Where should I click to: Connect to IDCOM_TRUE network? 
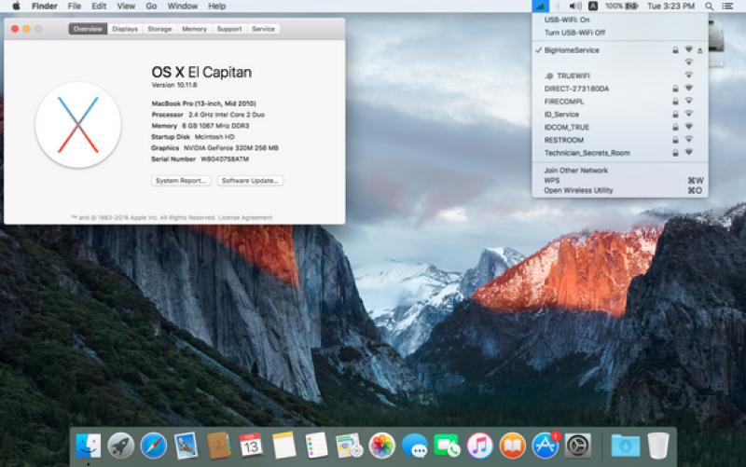tap(620, 127)
